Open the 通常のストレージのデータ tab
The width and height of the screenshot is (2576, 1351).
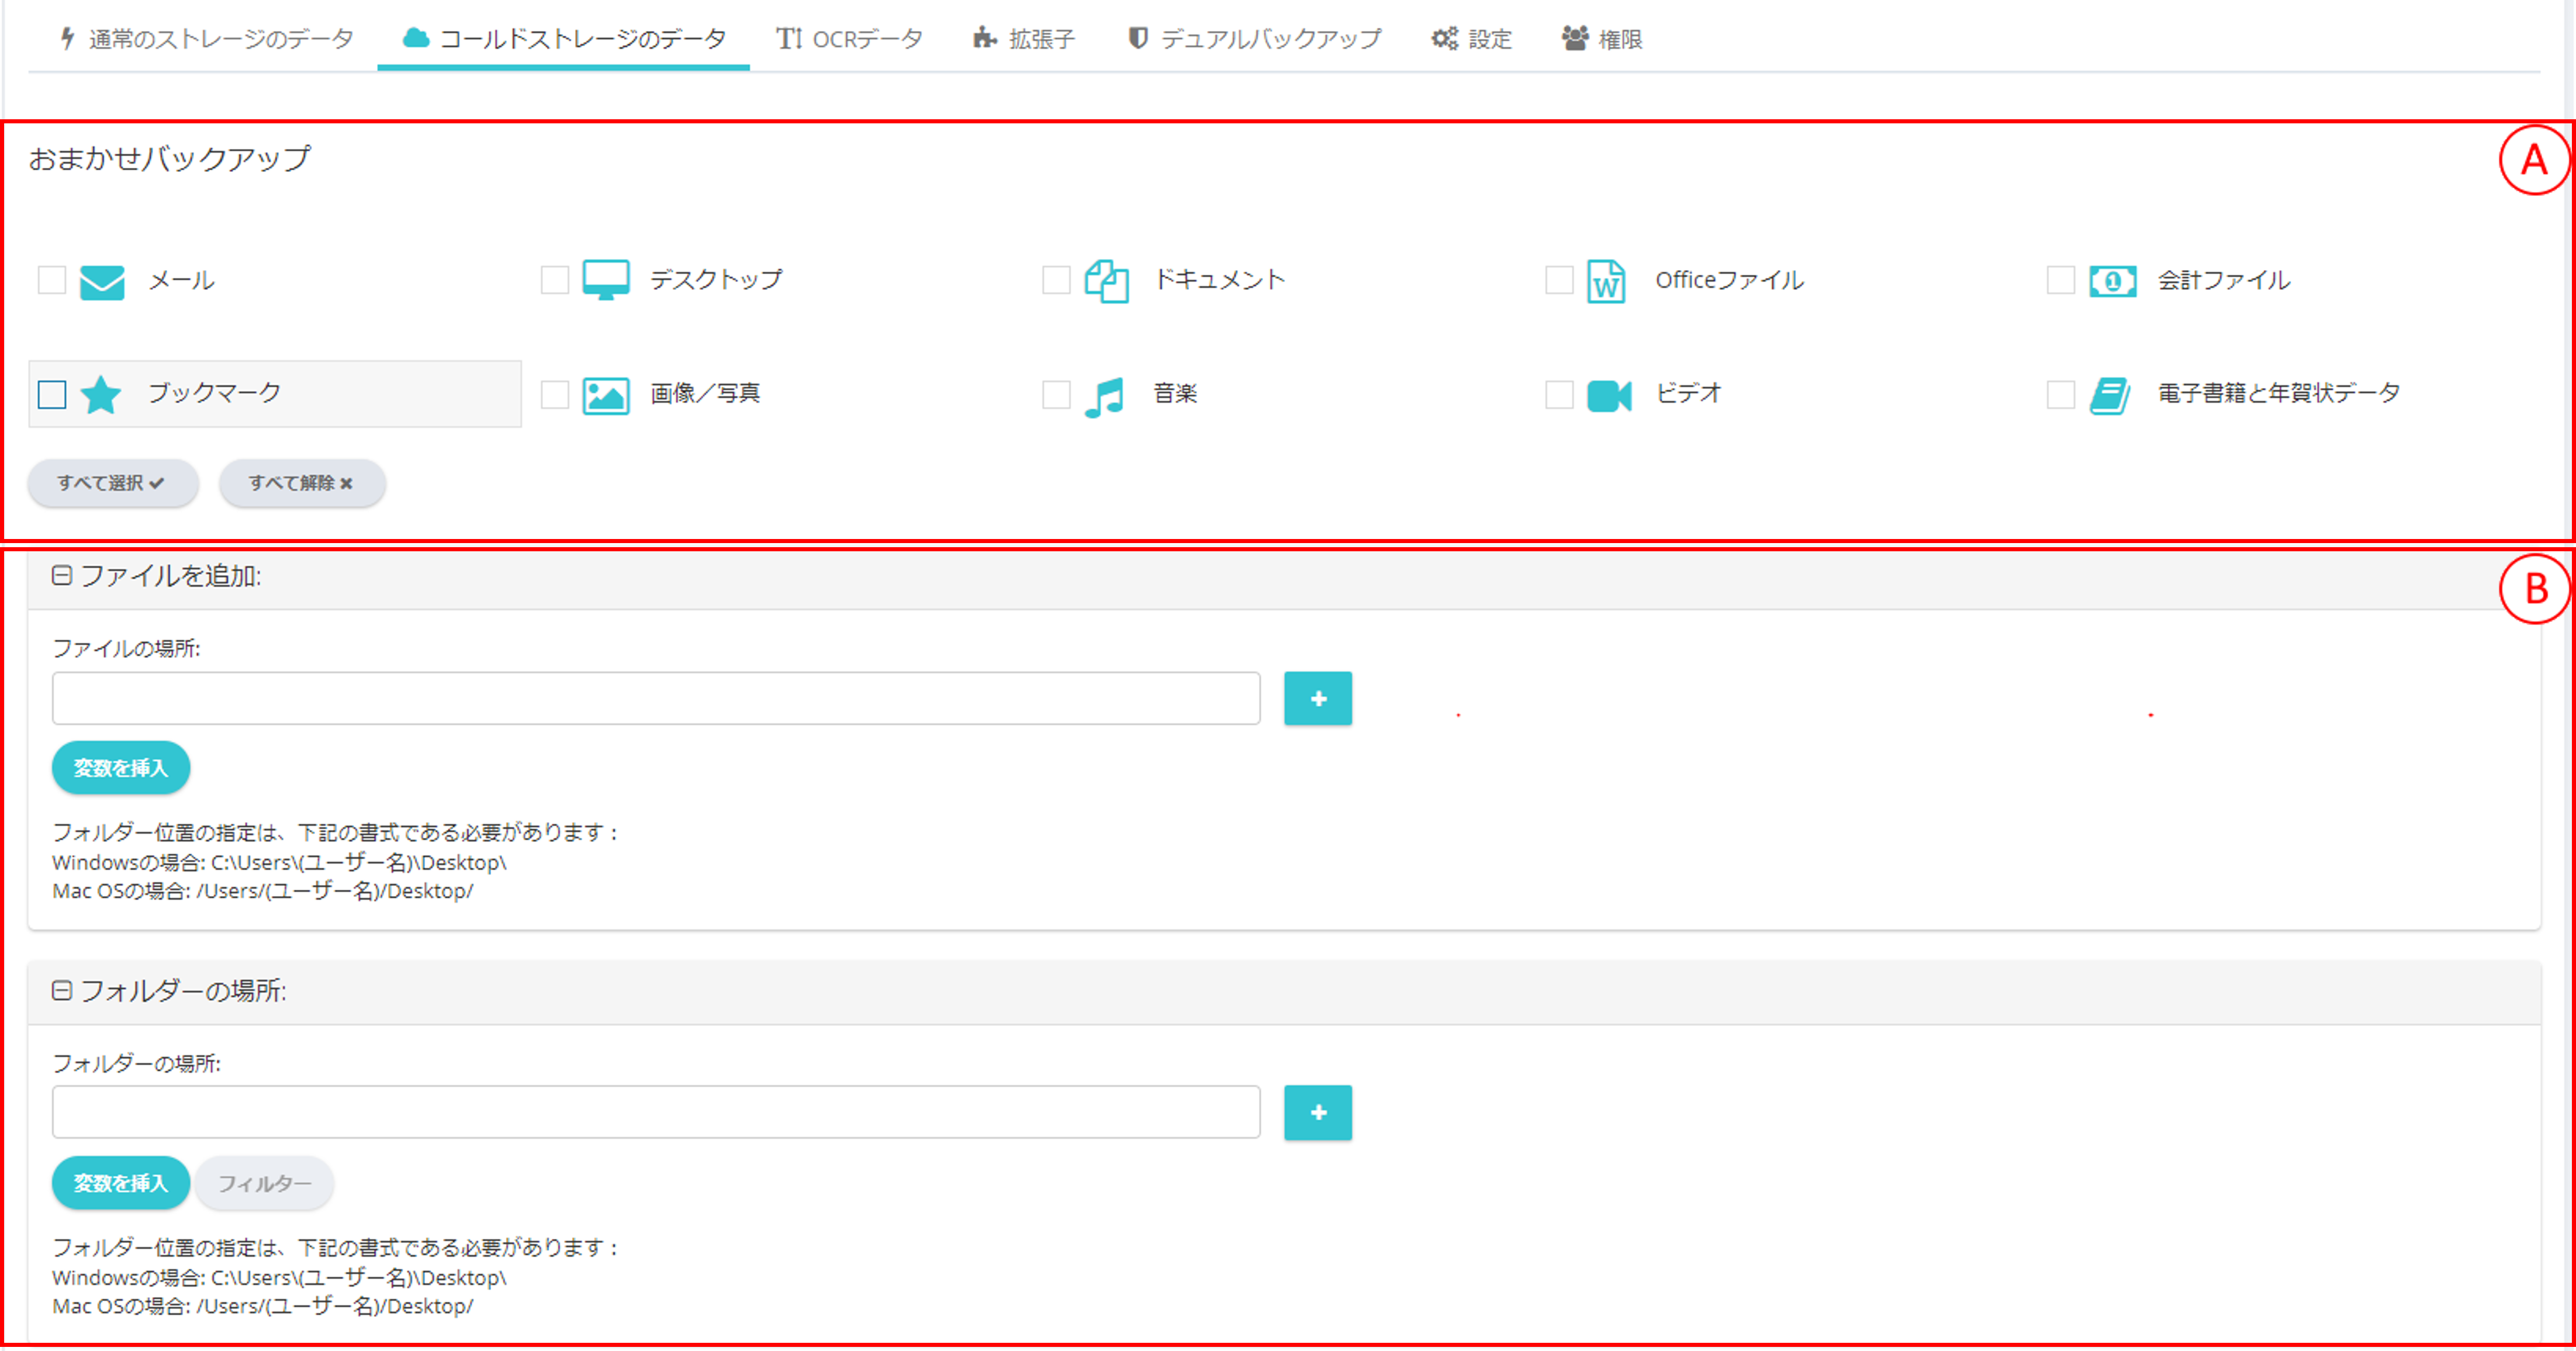coord(206,39)
